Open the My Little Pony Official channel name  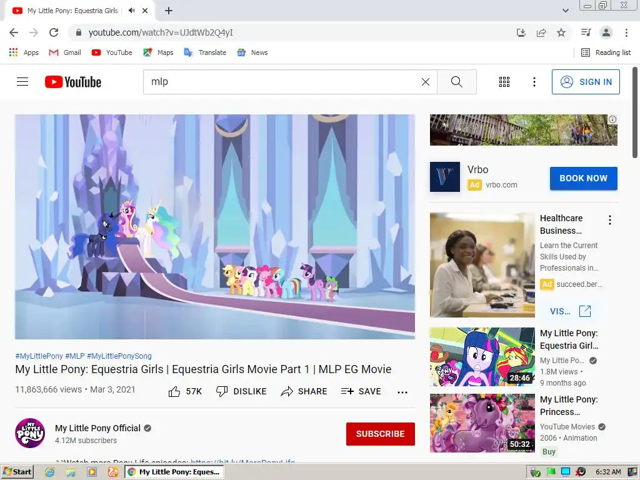(x=97, y=428)
